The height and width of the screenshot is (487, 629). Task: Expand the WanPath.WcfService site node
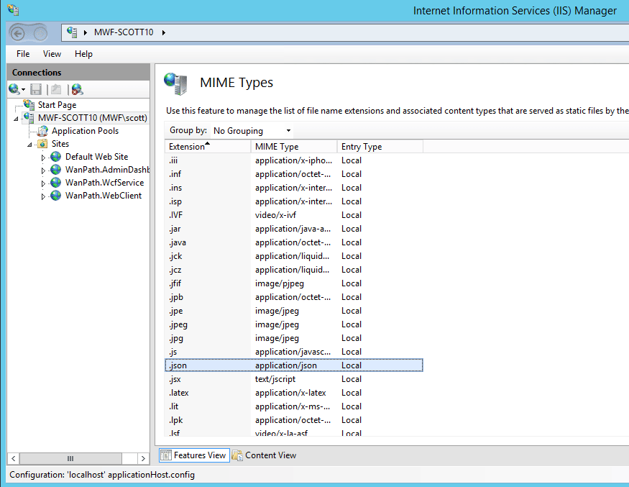coord(43,183)
